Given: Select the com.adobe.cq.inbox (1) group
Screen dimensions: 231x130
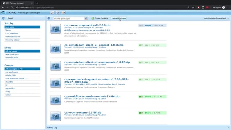Looking at the screenshot, I should [x=22, y=79].
